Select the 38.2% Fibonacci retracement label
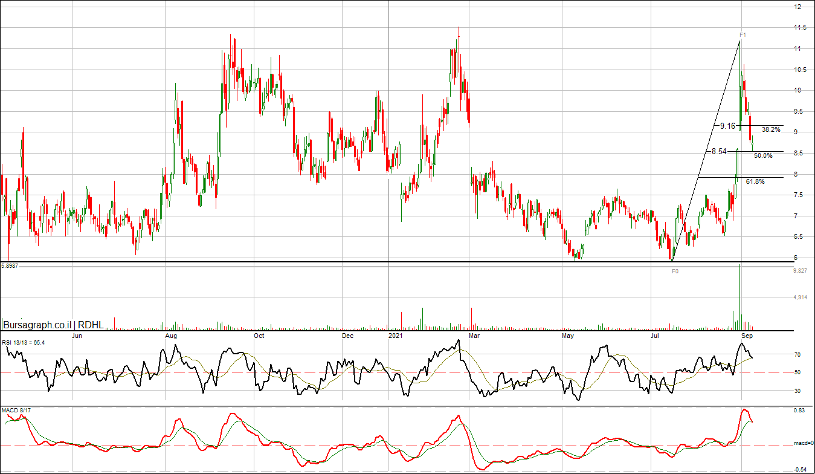 [770, 129]
